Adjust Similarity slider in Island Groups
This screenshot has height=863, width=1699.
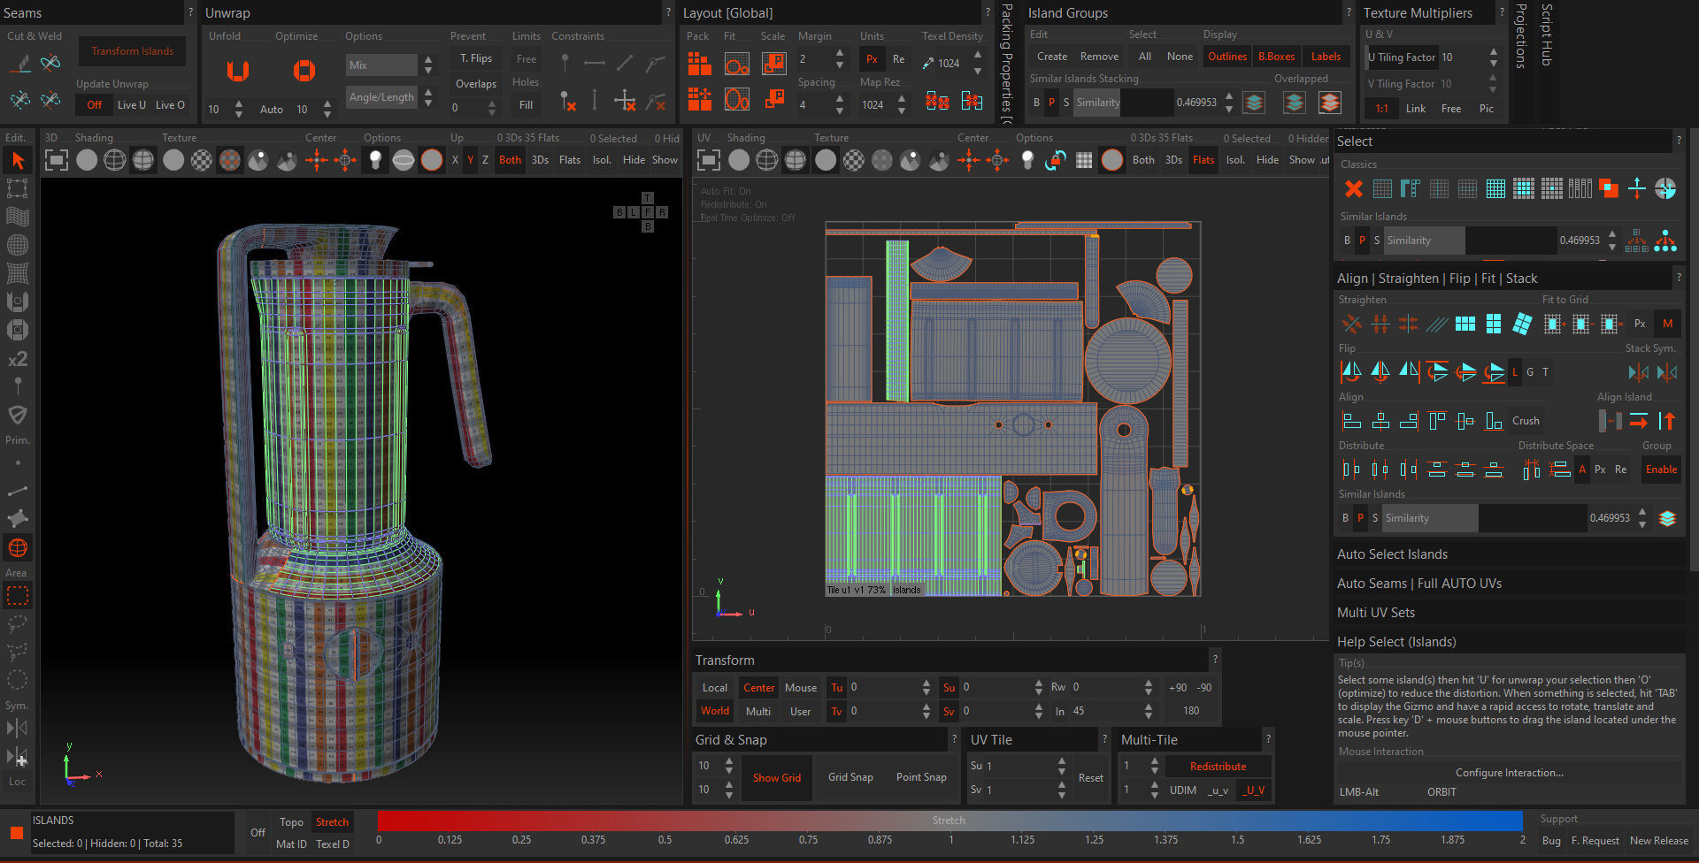(1122, 103)
